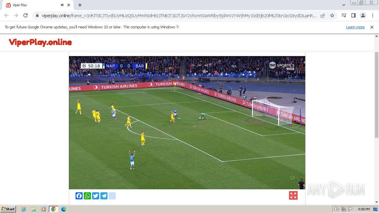Open Windows Media Player from taskbar
Viewport: 379px width, 213px height.
click(x=44, y=209)
